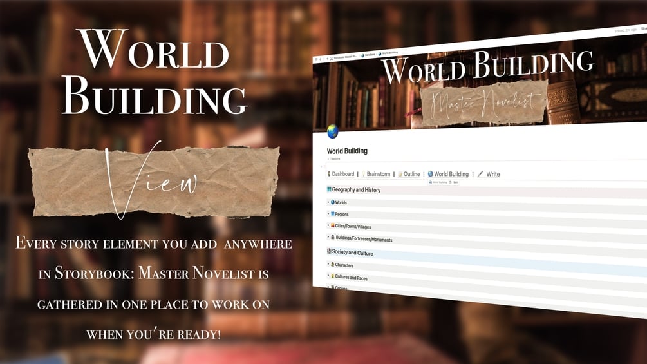Click the notepad icon beside Outline
647x364 pixels.
pos(400,174)
